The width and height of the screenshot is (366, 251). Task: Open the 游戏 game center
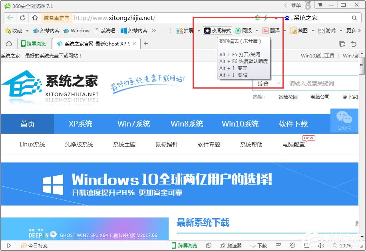[327, 30]
